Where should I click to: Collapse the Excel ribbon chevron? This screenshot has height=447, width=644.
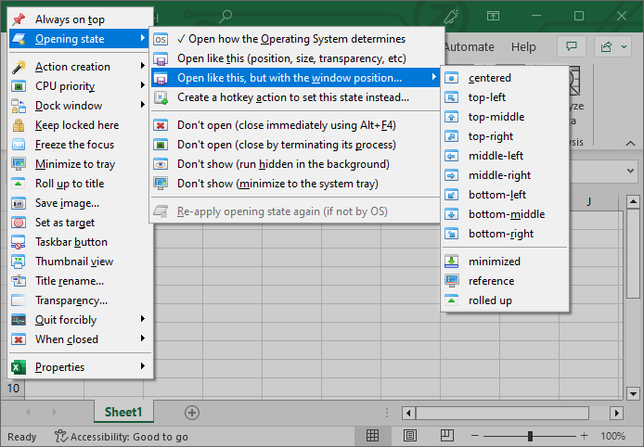click(630, 143)
